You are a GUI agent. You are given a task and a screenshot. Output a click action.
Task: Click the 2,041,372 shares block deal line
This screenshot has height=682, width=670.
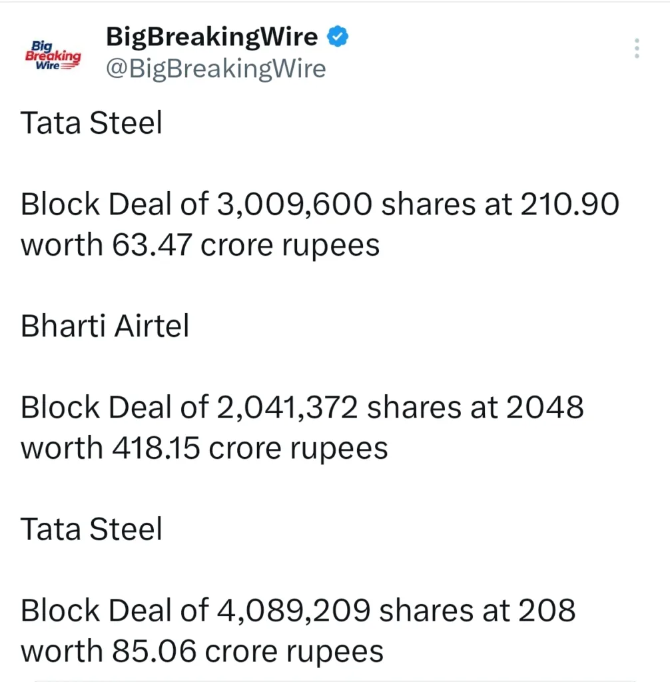point(303,407)
